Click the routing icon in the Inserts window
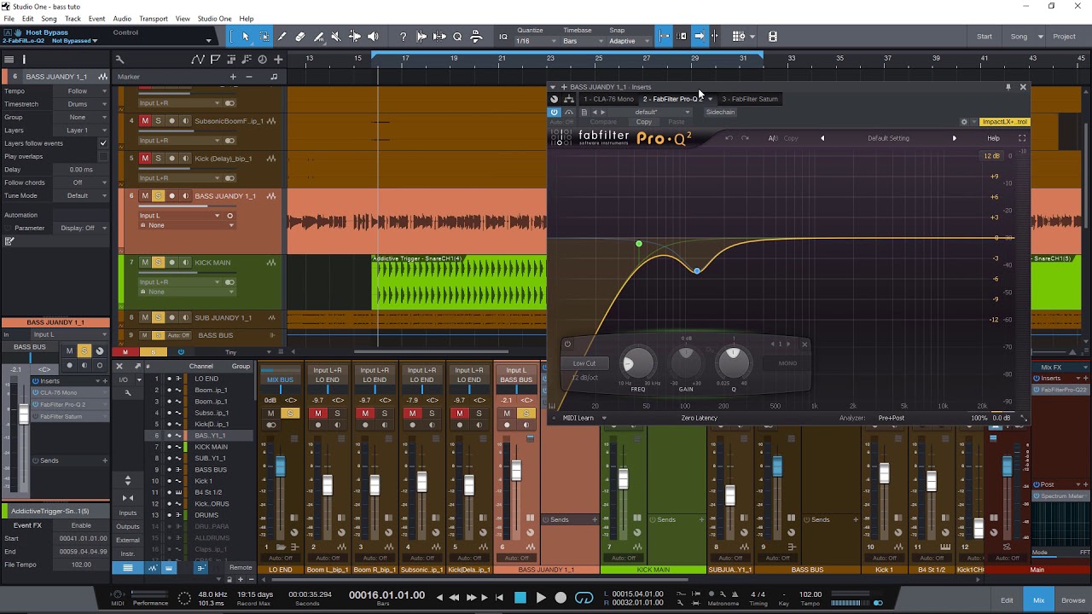This screenshot has height=614, width=1092. [569, 99]
